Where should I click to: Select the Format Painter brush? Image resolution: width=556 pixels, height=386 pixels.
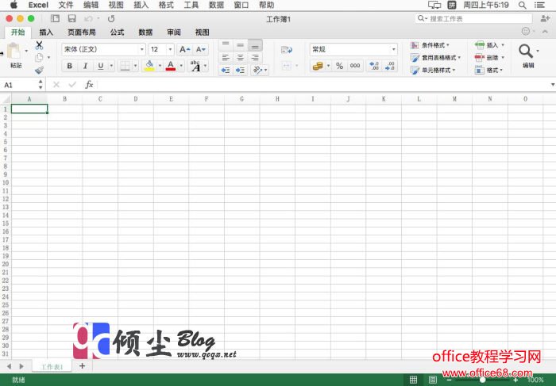click(39, 70)
